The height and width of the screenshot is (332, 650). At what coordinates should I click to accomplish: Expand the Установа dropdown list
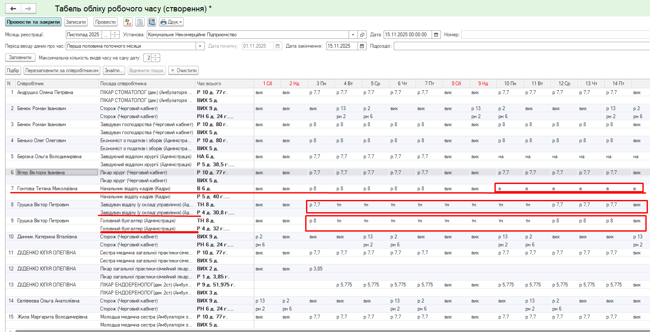tap(353, 35)
